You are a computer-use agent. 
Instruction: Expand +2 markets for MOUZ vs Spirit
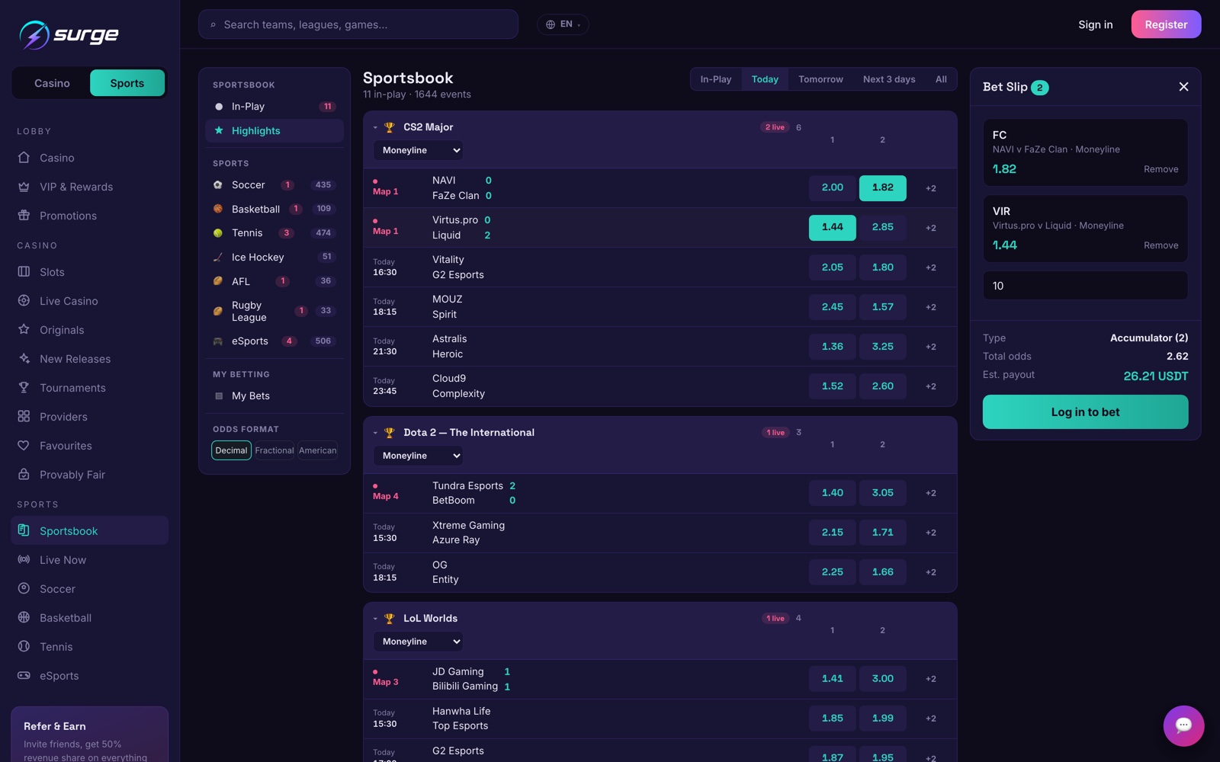point(930,307)
